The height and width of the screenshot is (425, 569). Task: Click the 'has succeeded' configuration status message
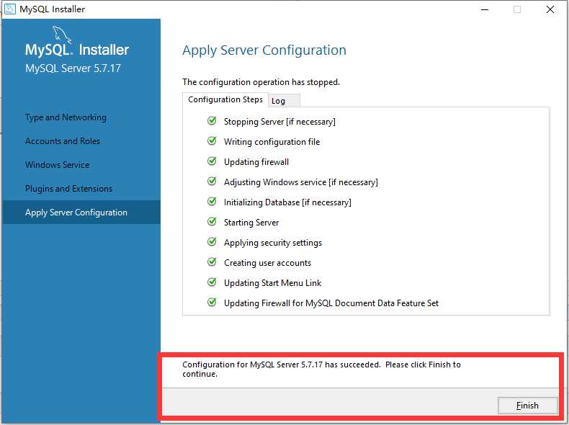pyautogui.click(x=321, y=369)
